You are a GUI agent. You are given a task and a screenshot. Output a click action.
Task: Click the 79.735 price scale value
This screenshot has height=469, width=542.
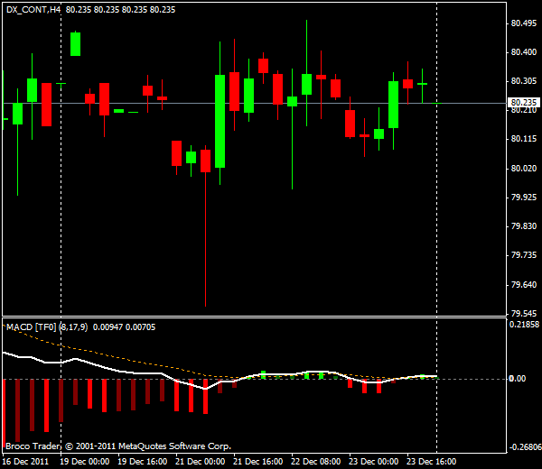point(524,255)
